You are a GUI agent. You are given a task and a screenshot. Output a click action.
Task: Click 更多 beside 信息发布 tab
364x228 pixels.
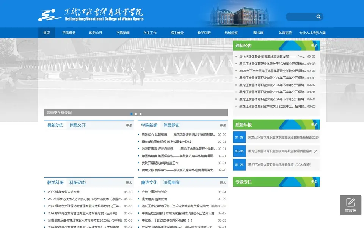click(223, 125)
